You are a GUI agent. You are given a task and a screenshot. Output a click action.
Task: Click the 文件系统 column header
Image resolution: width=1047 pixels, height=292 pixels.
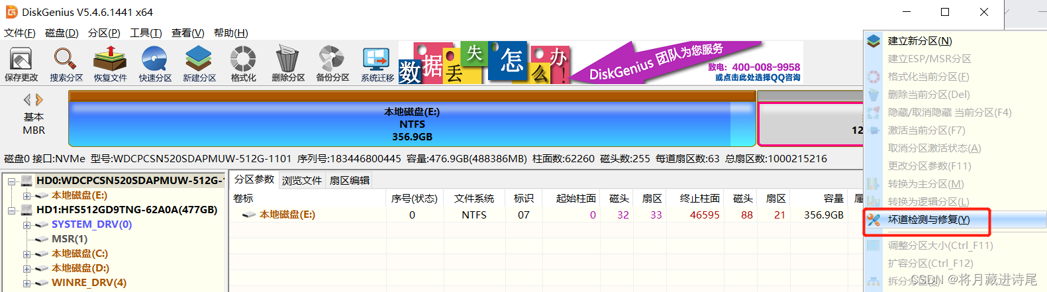(x=474, y=198)
